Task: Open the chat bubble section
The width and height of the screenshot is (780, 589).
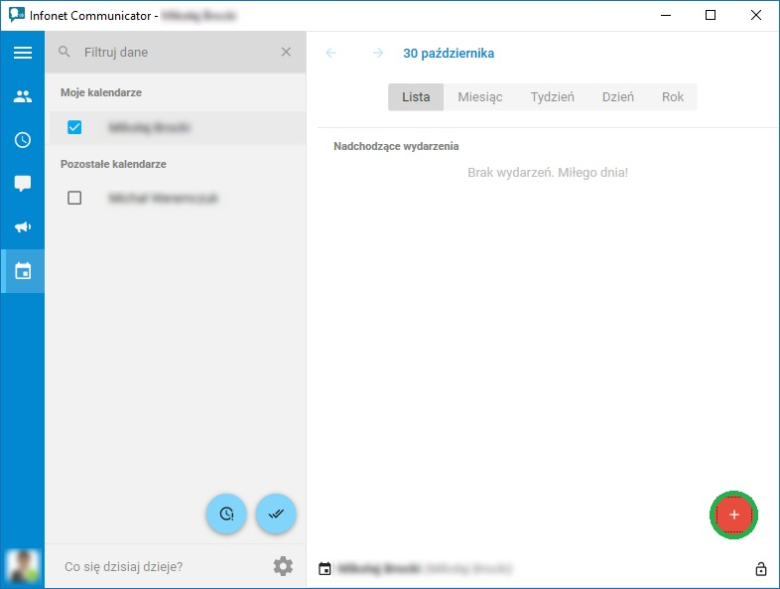Action: coord(23,183)
